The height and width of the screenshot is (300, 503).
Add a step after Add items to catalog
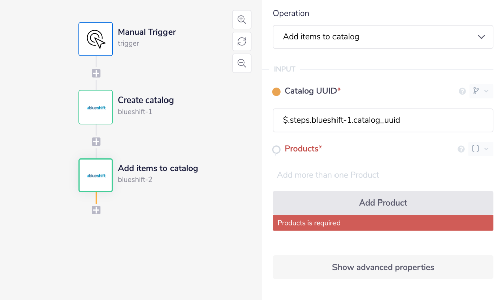[x=96, y=210]
